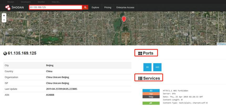Zoom in on the map
The height and width of the screenshot is (108, 226).
[4, 15]
